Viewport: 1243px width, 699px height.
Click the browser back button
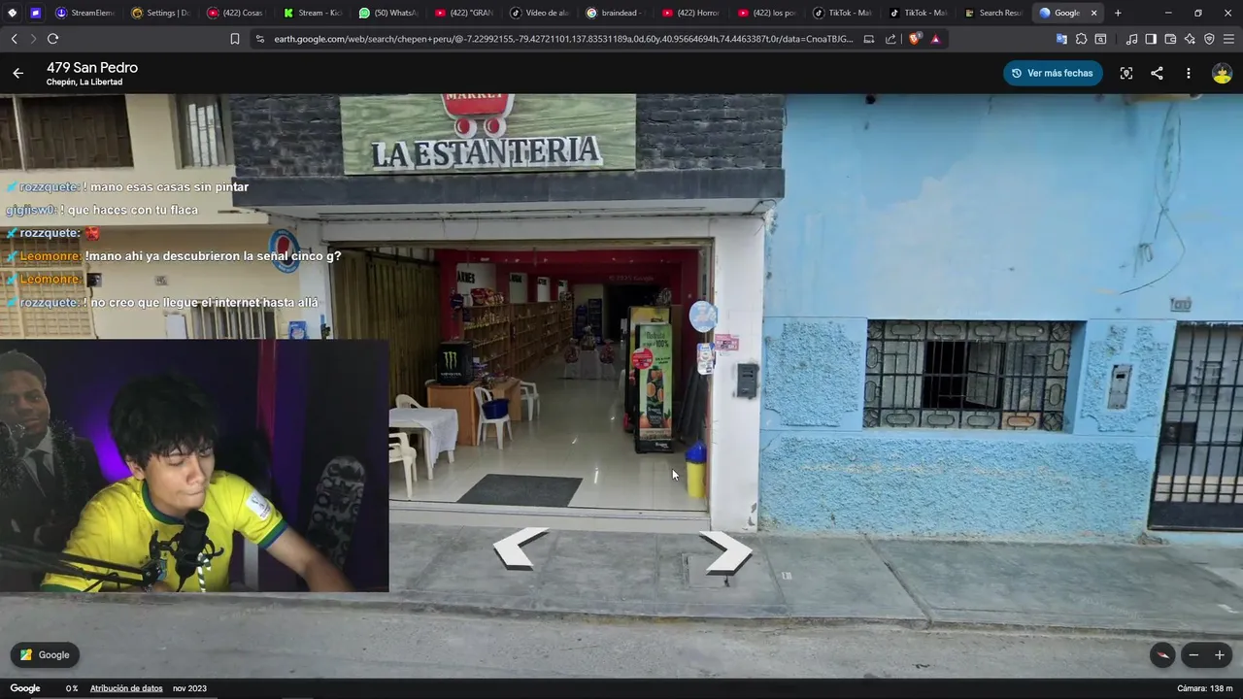click(14, 39)
